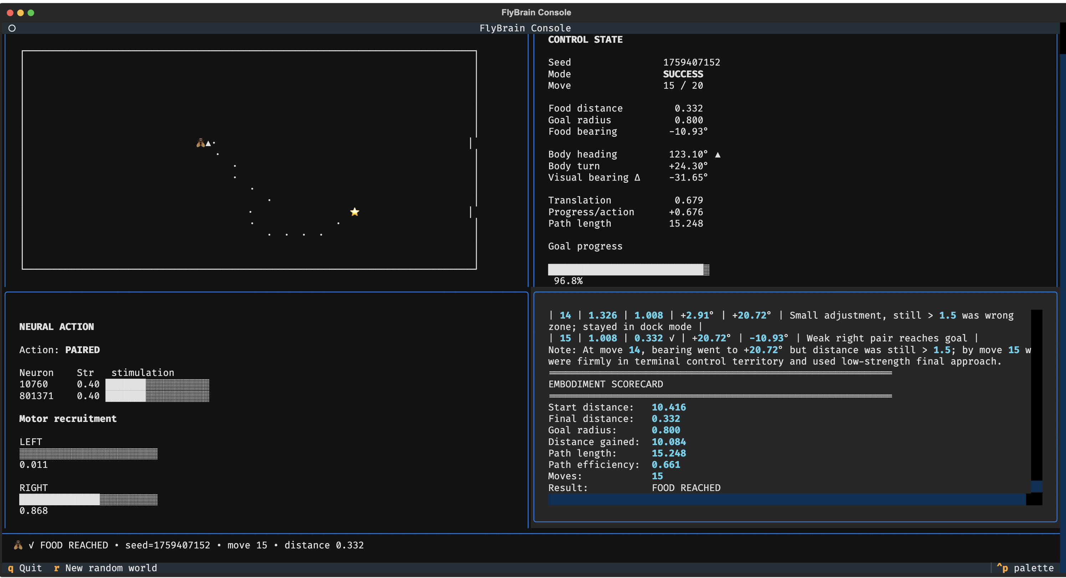Click the fly icon in the status bar
Screen dimensions: 1066x578
point(18,545)
